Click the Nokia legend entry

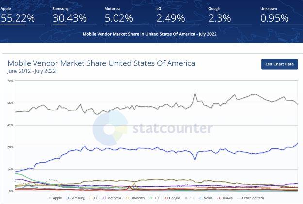click(205, 198)
